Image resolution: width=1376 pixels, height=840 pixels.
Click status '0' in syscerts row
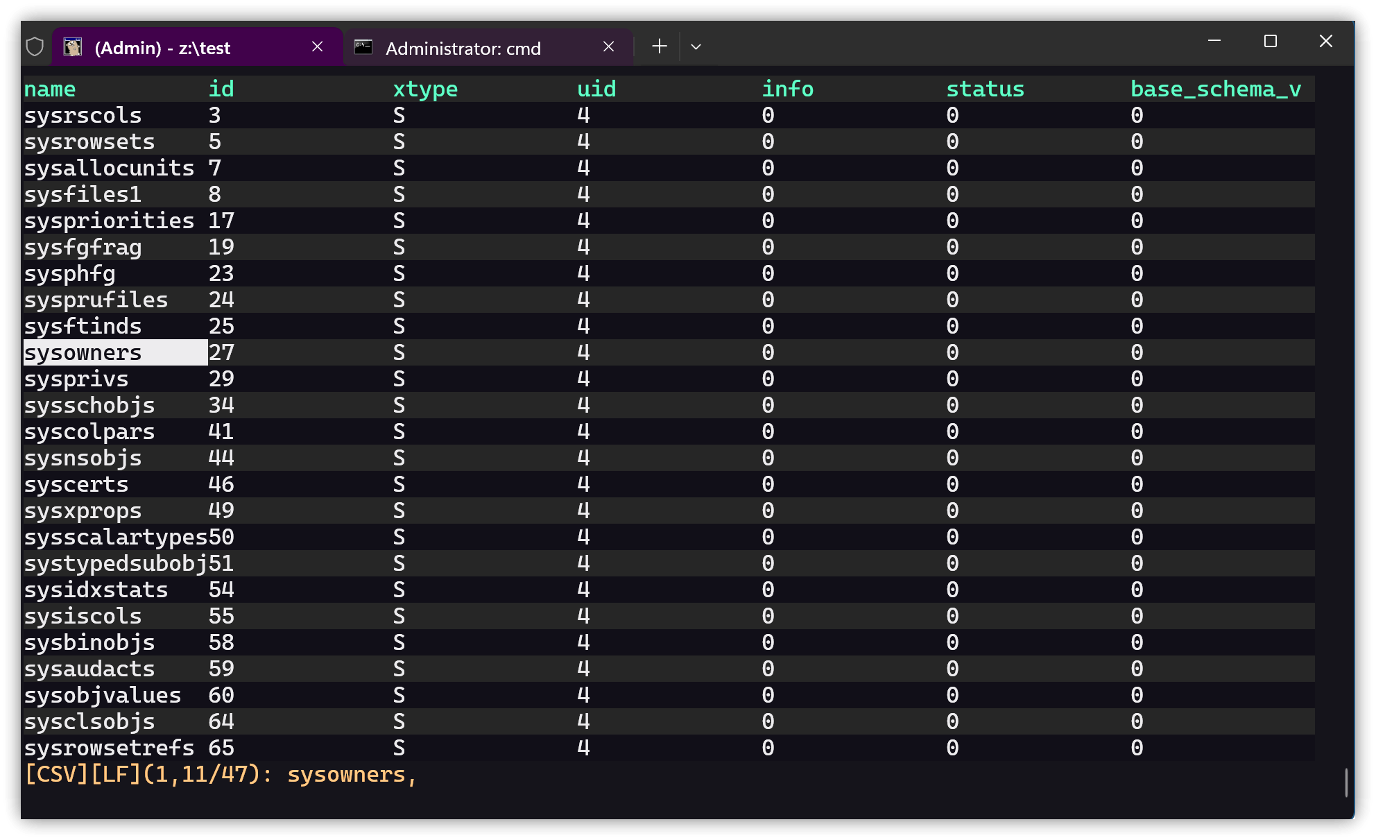coord(952,484)
